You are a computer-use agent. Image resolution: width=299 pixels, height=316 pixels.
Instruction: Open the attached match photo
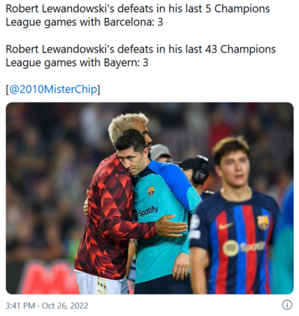pyautogui.click(x=149, y=198)
